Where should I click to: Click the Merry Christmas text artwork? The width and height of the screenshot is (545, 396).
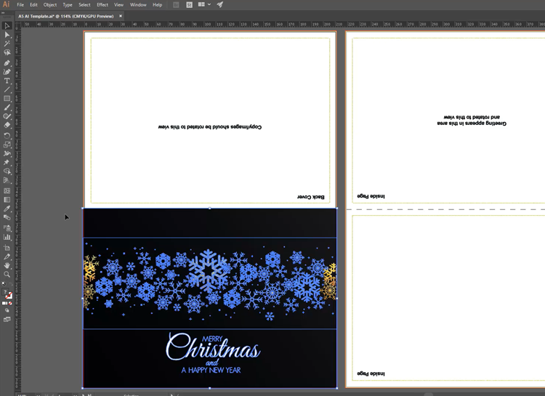click(x=213, y=347)
